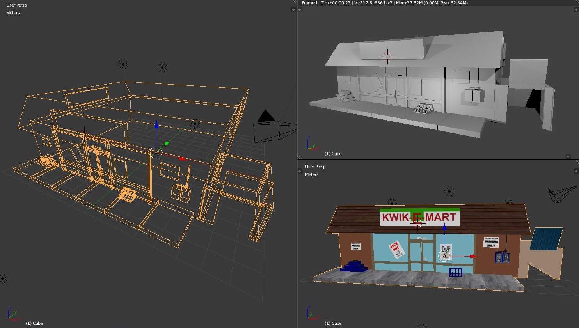
Task: Click the KWIK-E-MART sign on the textured model
Action: pyautogui.click(x=419, y=217)
